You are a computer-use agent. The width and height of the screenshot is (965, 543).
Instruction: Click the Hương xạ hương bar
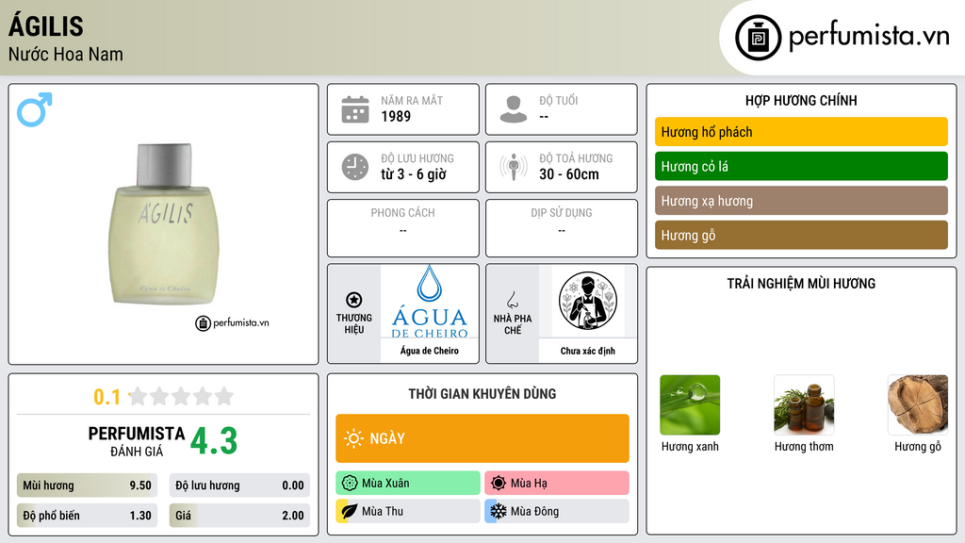point(801,201)
